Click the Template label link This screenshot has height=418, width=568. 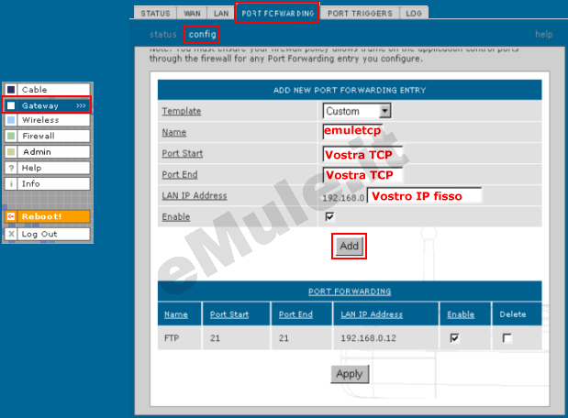(182, 111)
